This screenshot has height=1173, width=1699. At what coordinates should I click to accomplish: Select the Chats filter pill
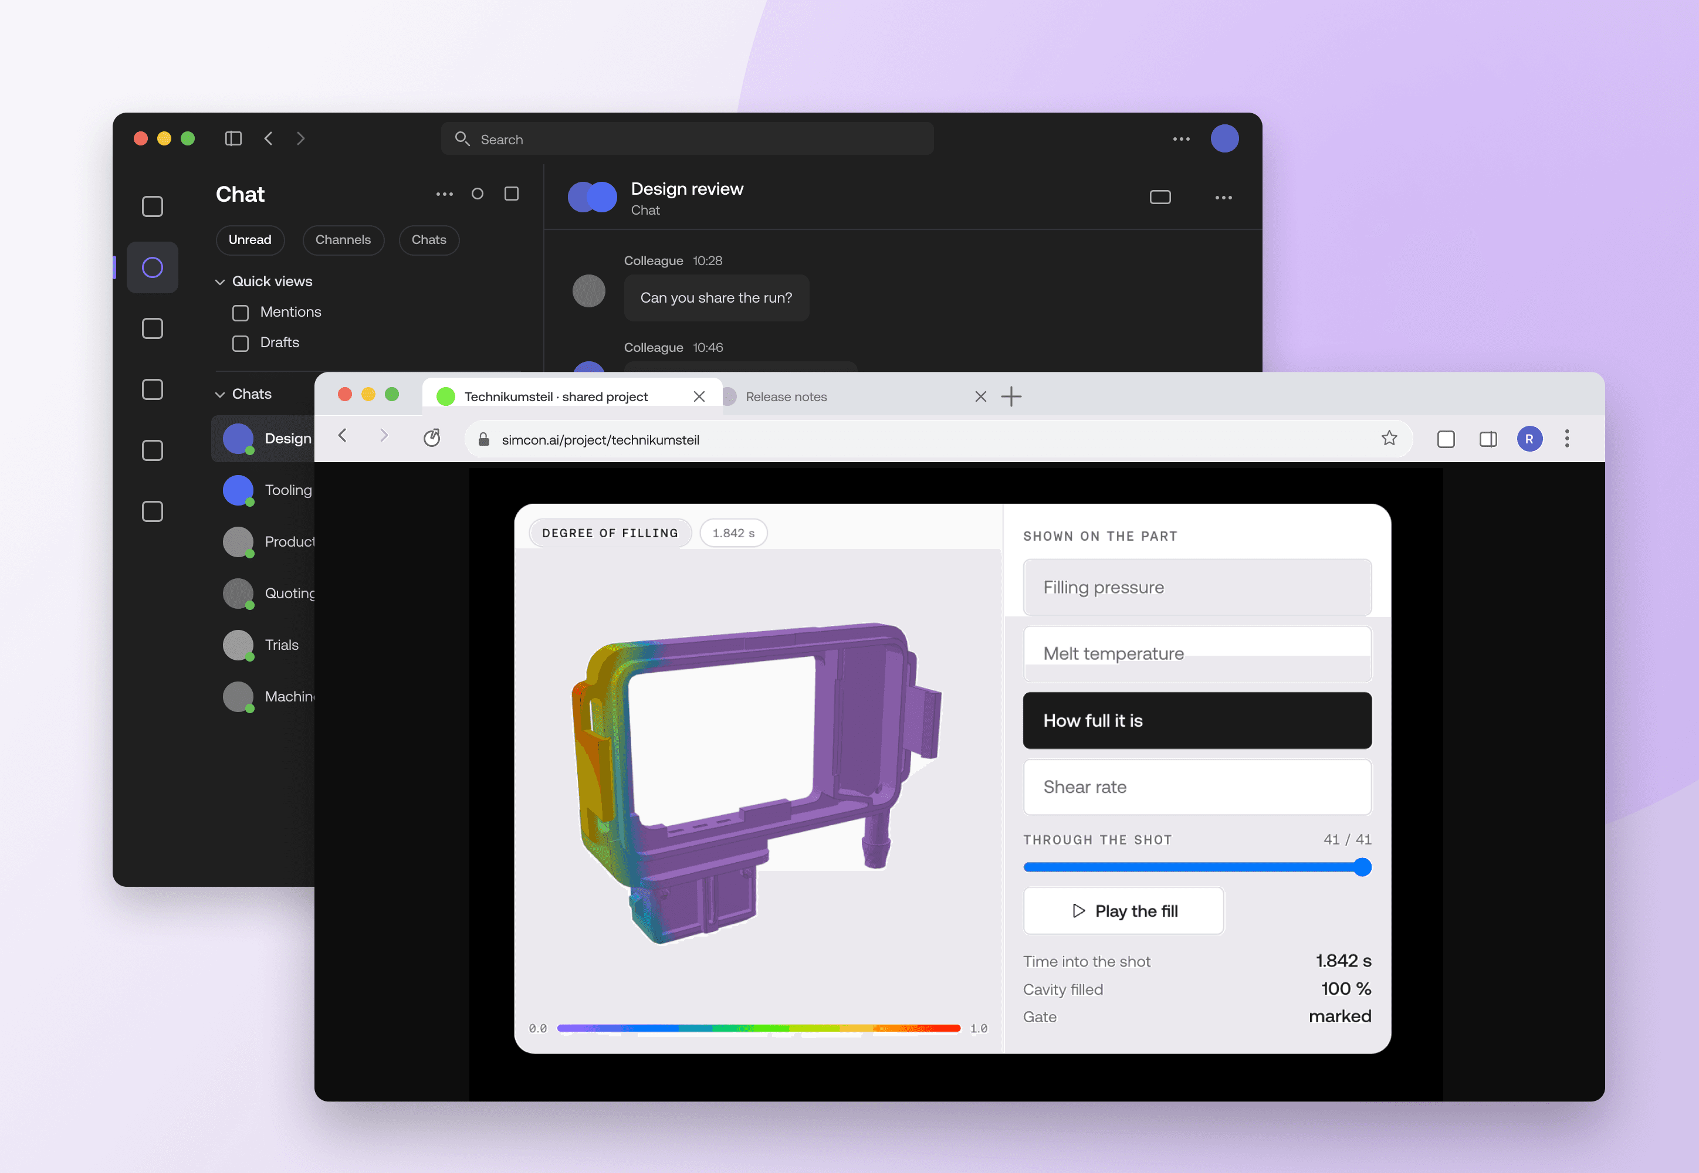coord(429,240)
